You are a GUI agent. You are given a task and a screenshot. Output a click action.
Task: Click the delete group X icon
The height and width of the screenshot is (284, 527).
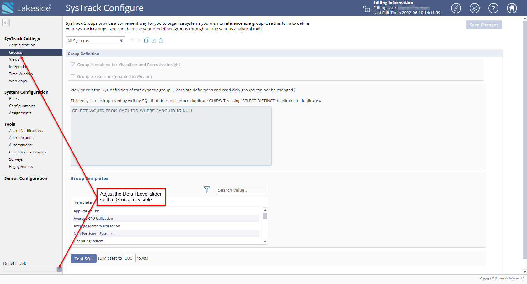(x=139, y=40)
